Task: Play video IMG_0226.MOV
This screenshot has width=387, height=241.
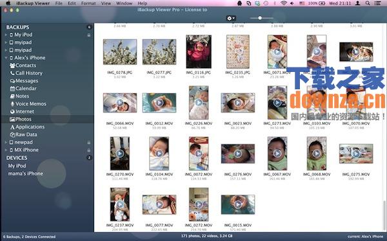Action: [199, 103]
